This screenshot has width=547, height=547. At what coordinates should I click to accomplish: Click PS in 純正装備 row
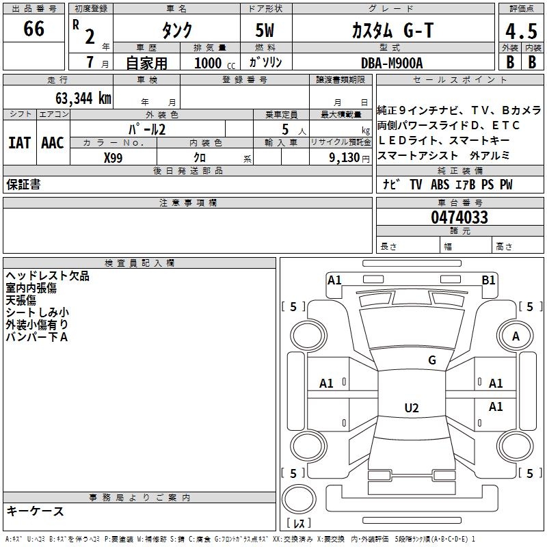[x=488, y=184]
